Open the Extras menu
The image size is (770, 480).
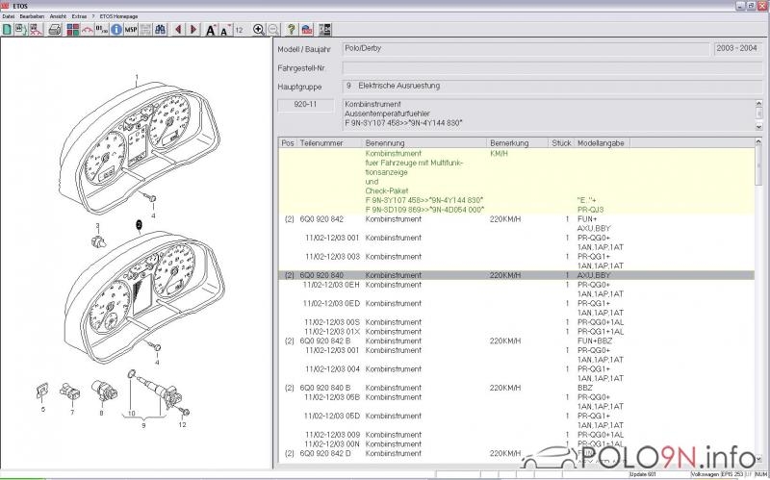click(x=79, y=16)
